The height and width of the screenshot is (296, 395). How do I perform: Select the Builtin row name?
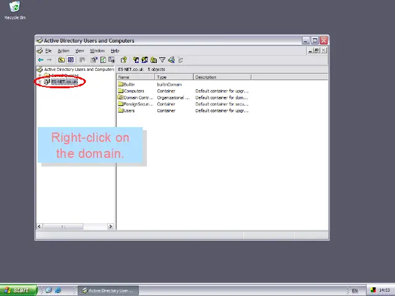(129, 84)
